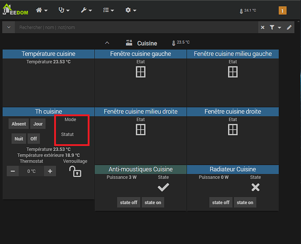Clear the search with the X icon

coord(262,27)
